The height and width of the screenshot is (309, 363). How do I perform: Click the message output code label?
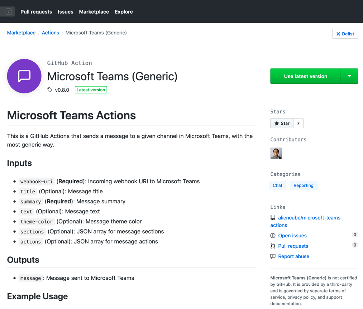30,278
